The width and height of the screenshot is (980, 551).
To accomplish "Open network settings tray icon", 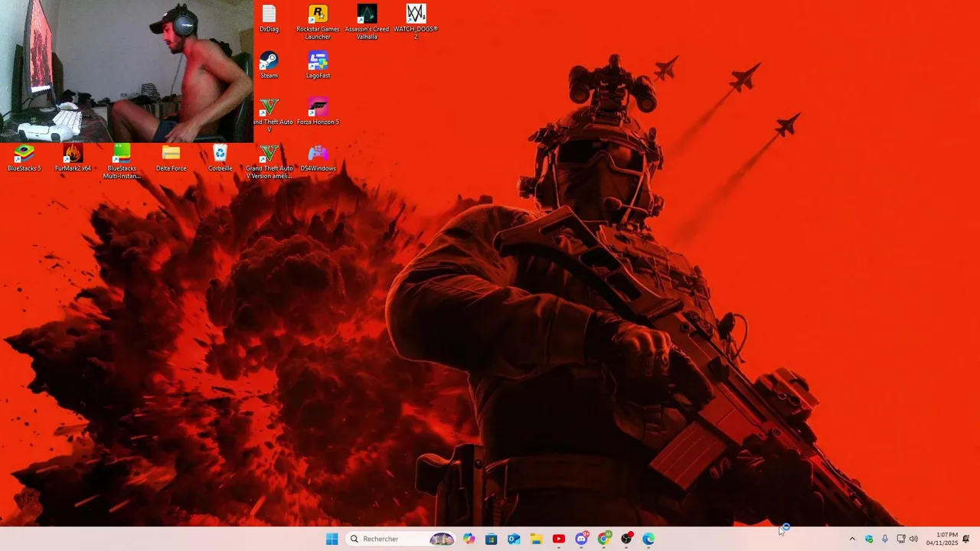I will 901,539.
